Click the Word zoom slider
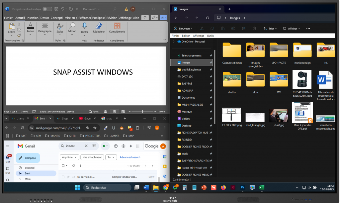This screenshot has width=340, height=203. pos(142,112)
